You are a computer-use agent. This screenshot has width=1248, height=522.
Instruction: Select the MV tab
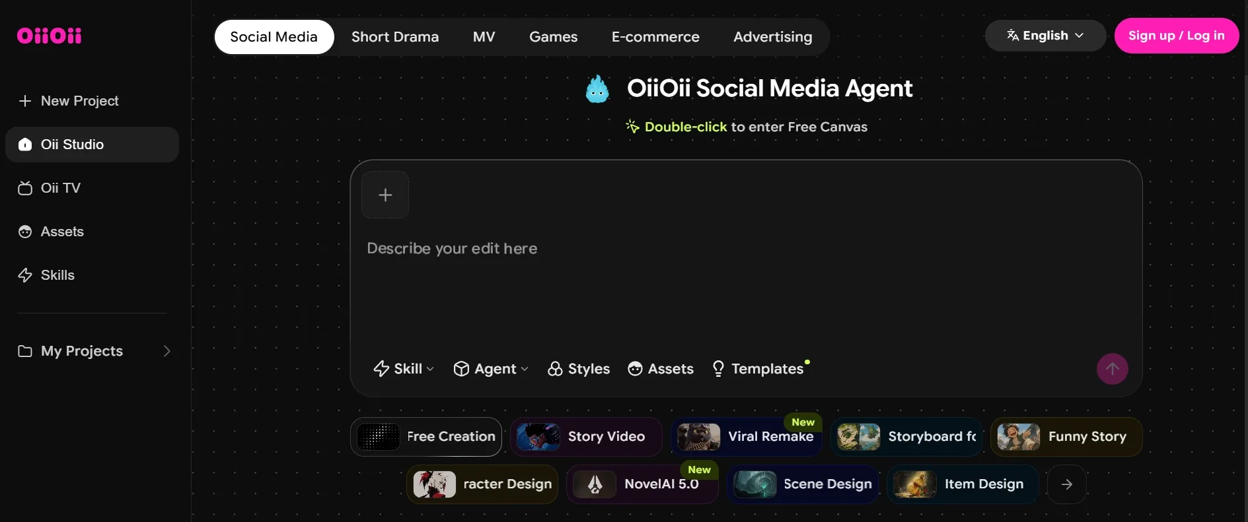(484, 37)
